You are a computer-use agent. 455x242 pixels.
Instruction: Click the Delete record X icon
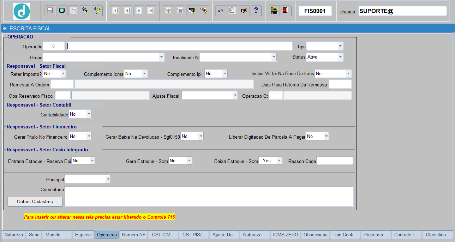[x=180, y=11]
